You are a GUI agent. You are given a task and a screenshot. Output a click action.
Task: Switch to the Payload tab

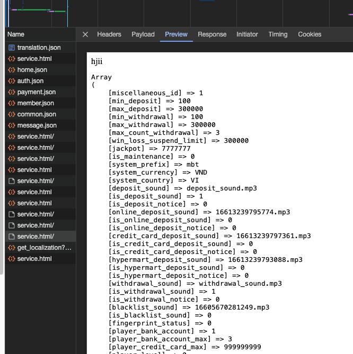(143, 34)
